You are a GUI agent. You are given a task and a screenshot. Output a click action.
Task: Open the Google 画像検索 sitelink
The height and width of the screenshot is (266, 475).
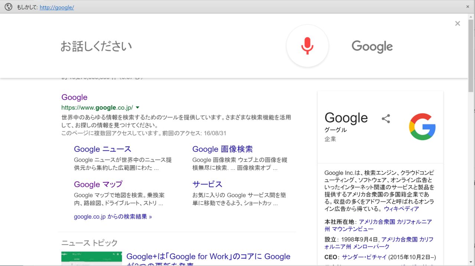(222, 149)
